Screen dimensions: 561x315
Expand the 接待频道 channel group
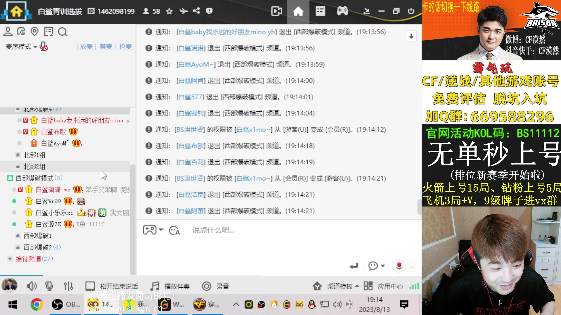pyautogui.click(x=10, y=259)
